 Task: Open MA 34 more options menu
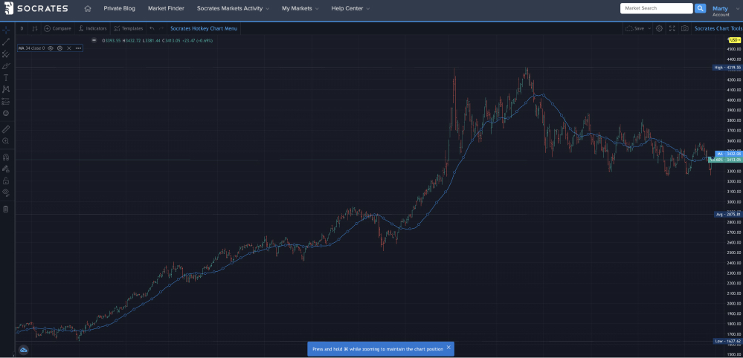point(78,48)
